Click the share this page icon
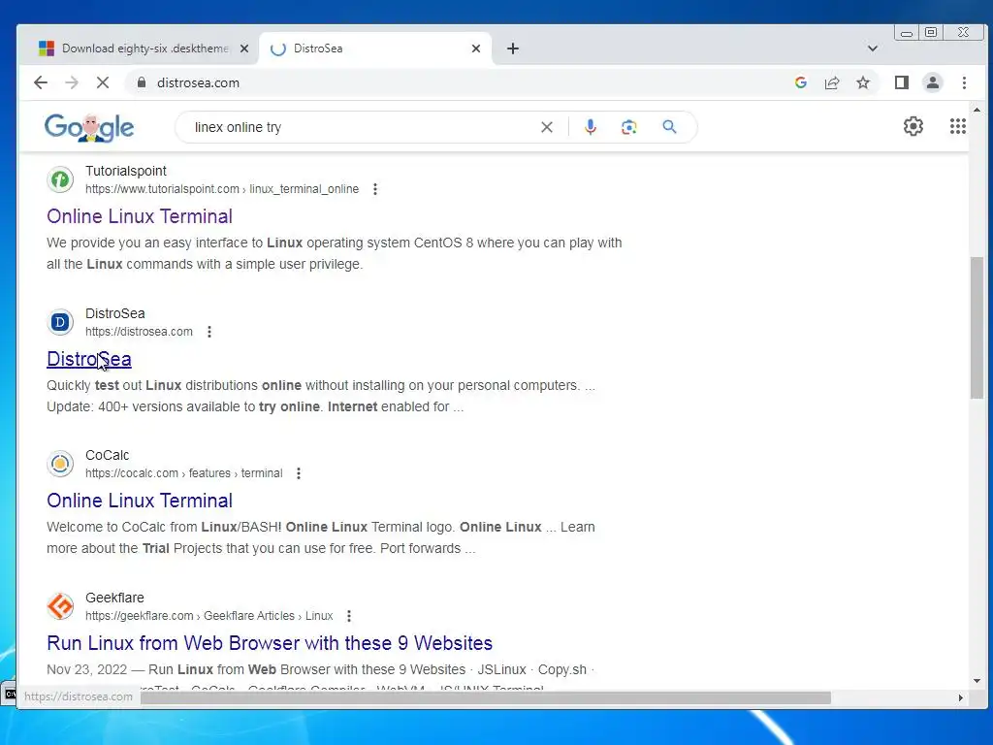 [x=832, y=82]
